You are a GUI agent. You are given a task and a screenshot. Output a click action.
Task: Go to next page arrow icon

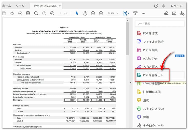pos(52,13)
